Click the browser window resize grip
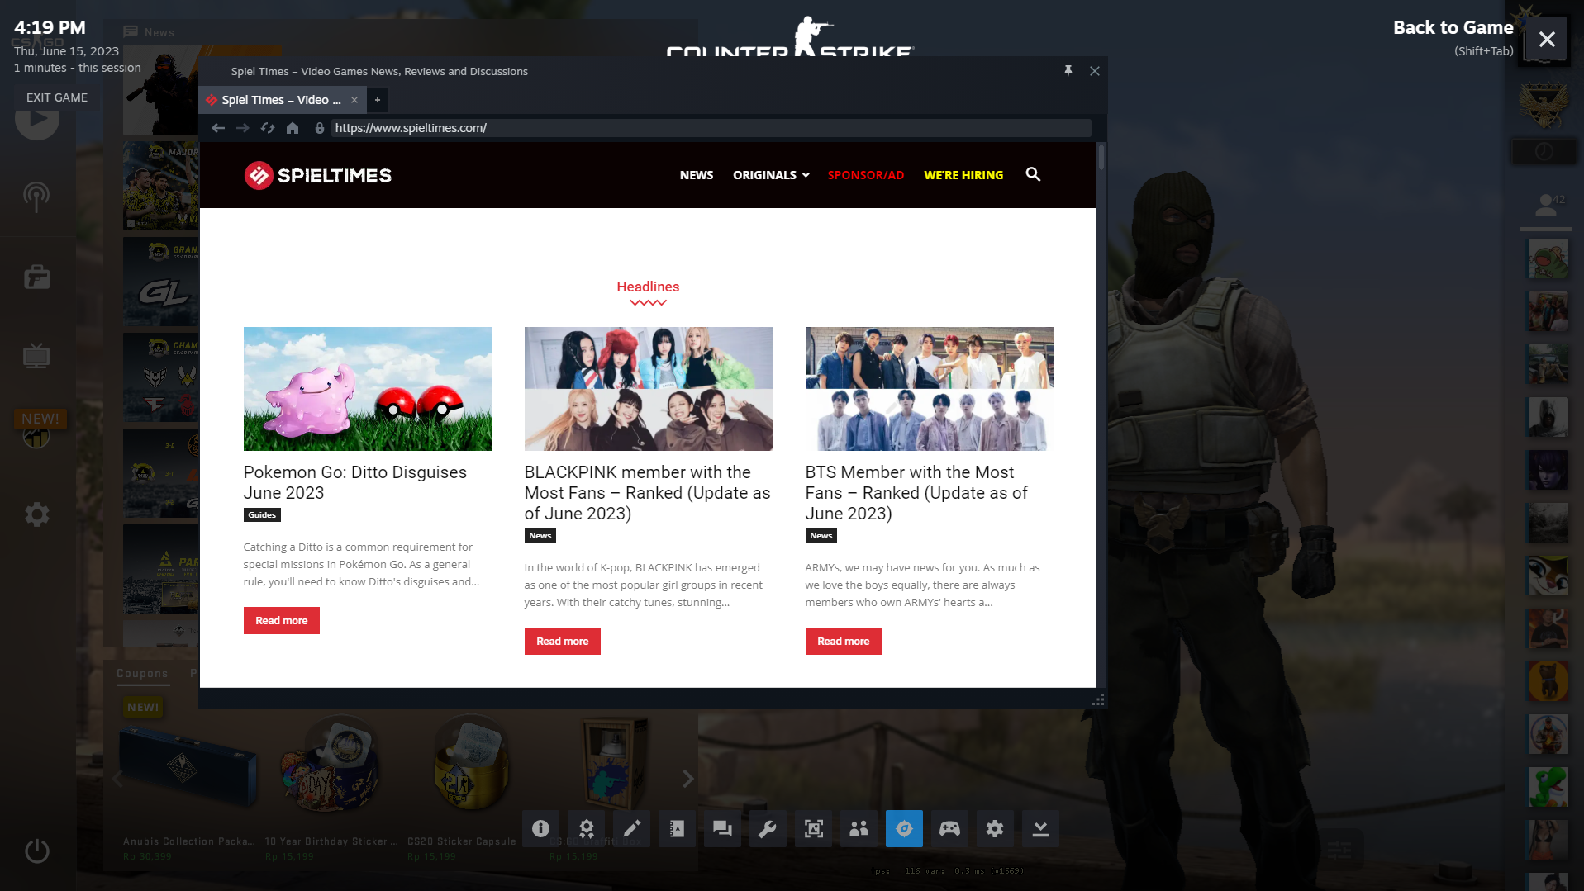 [x=1098, y=700]
